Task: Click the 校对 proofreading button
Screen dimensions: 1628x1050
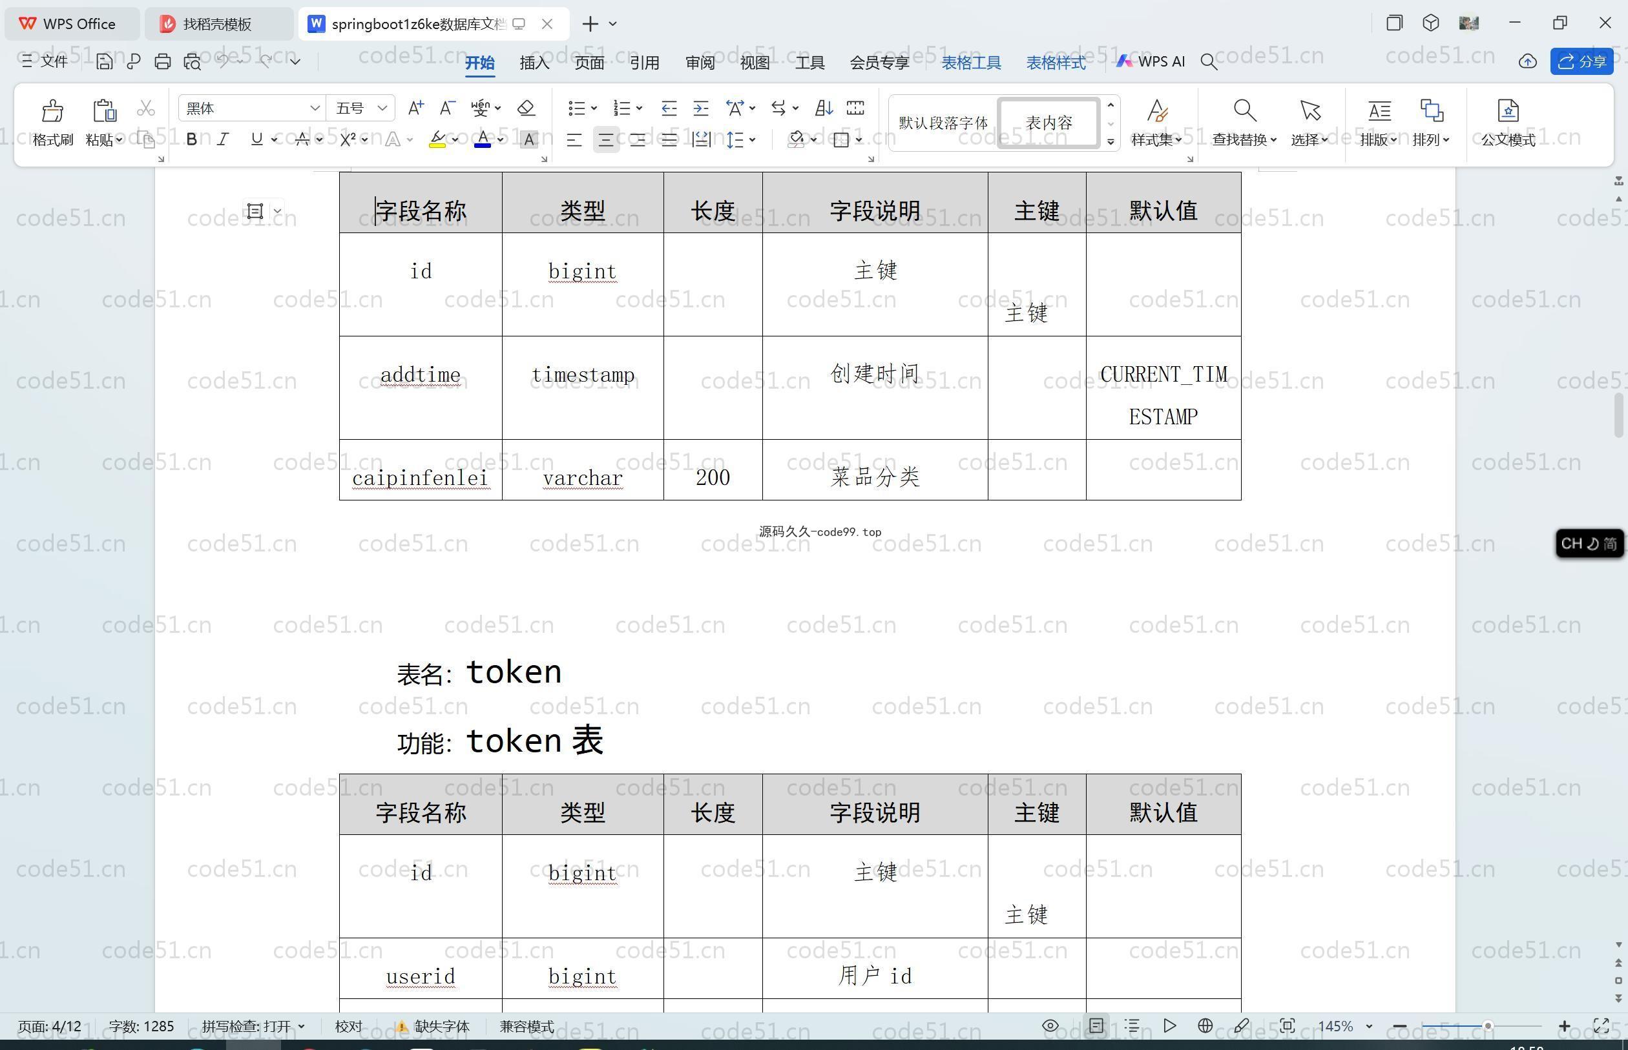Action: 348,1026
